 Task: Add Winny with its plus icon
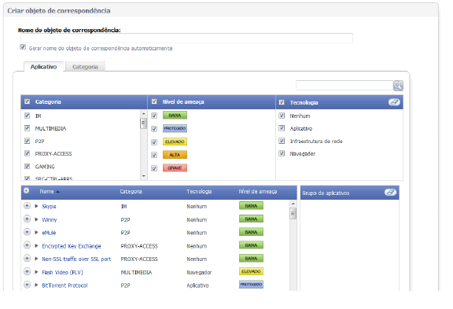point(27,219)
